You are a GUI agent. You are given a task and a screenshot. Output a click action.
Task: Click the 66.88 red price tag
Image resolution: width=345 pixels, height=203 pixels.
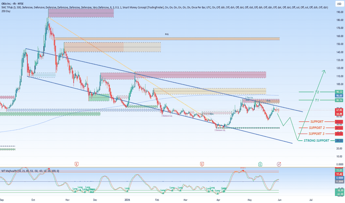(x=339, y=114)
